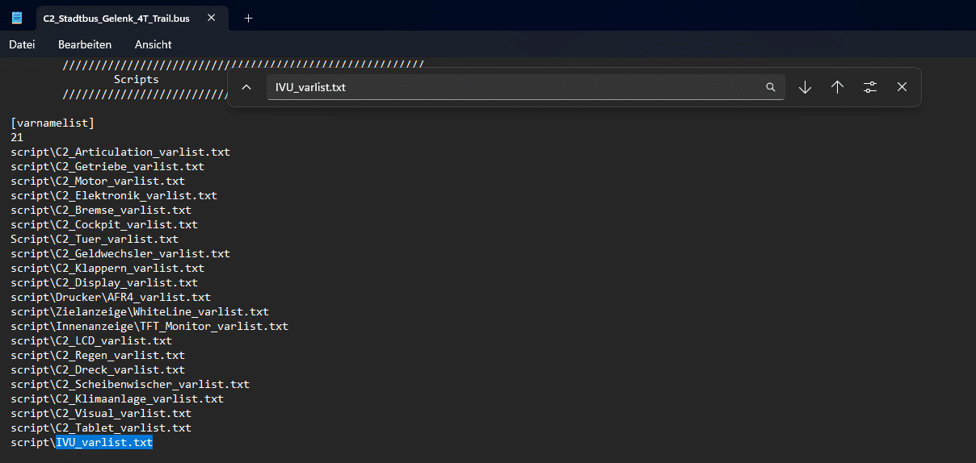Screen dimensions: 976x463
Task: Click the find next down arrow
Action: (x=805, y=87)
